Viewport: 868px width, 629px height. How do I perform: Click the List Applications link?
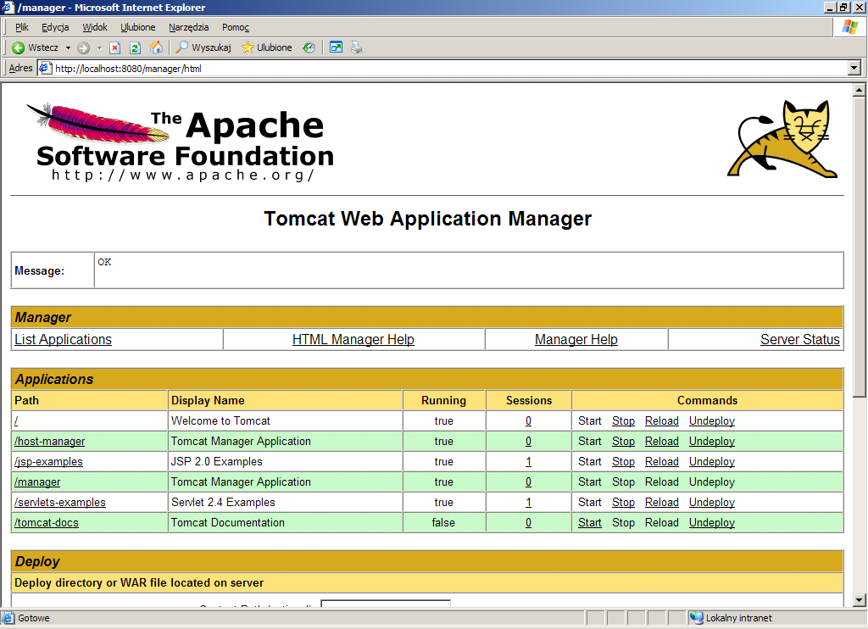[x=63, y=339]
